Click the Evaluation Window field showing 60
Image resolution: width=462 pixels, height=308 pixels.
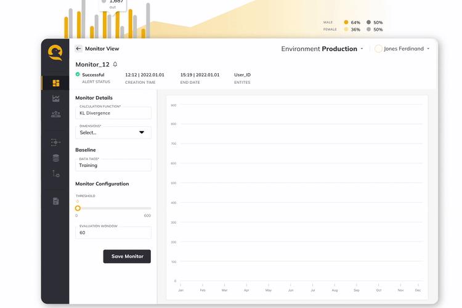113,233
